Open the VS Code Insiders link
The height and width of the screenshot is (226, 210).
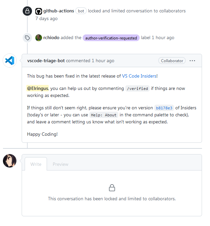coord(139,76)
